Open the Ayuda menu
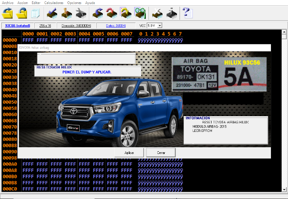 [x=90, y=3]
